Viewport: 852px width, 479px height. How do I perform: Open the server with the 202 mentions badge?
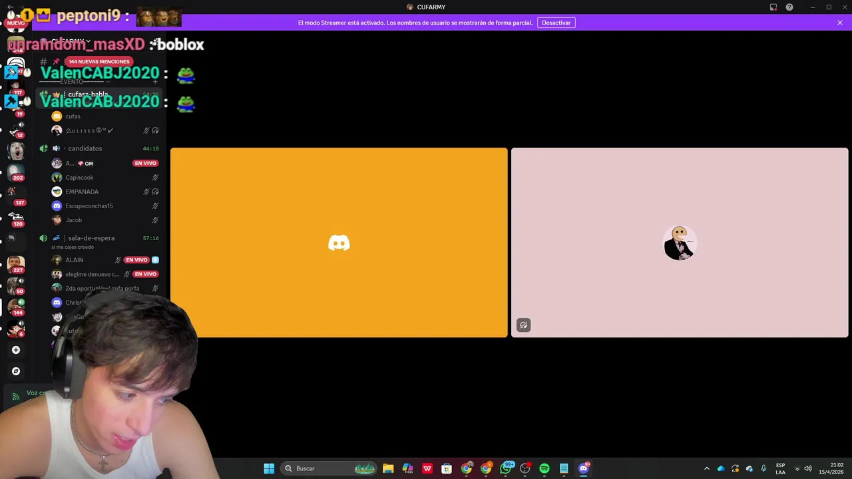(15, 172)
